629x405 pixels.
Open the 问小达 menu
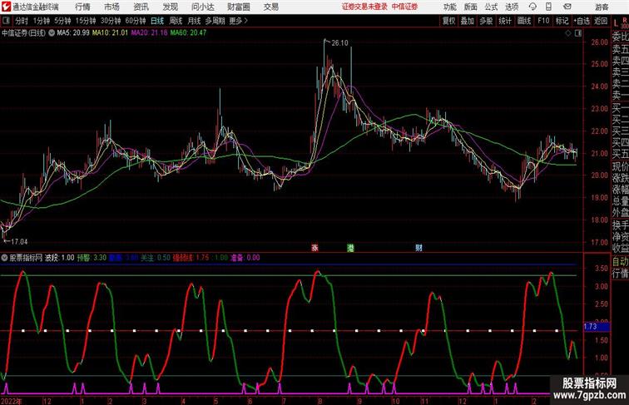tap(202, 7)
